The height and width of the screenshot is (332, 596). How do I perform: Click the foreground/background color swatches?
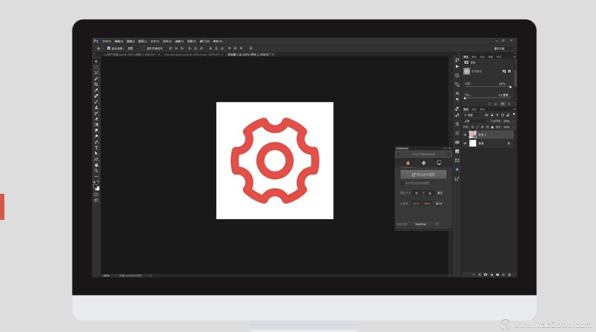(96, 187)
